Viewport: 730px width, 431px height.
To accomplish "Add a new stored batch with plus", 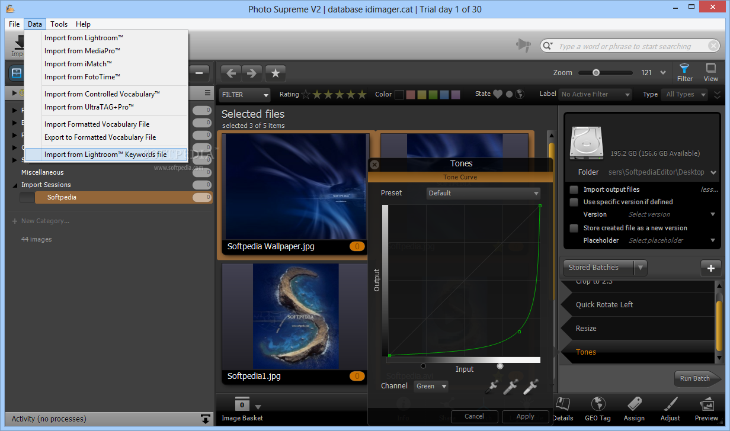I will coord(711,268).
